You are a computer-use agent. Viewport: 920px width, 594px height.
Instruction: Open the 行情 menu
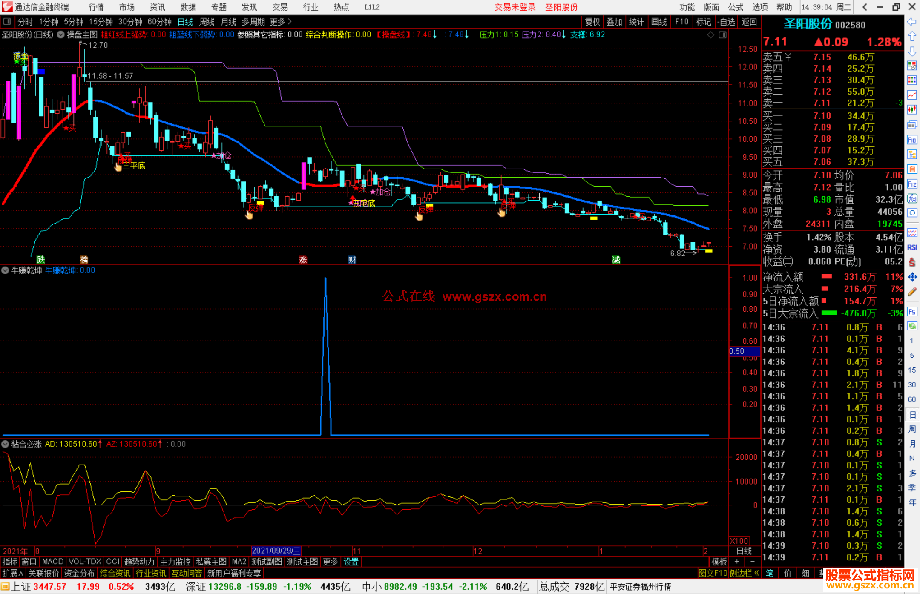[96, 7]
